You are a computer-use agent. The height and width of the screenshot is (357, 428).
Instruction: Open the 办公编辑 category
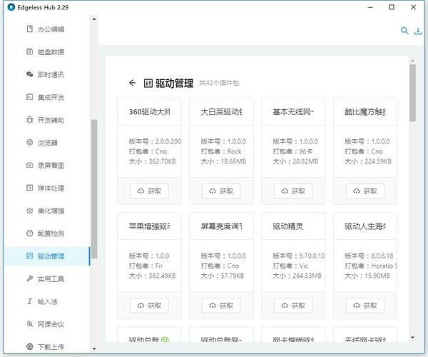[x=47, y=29]
